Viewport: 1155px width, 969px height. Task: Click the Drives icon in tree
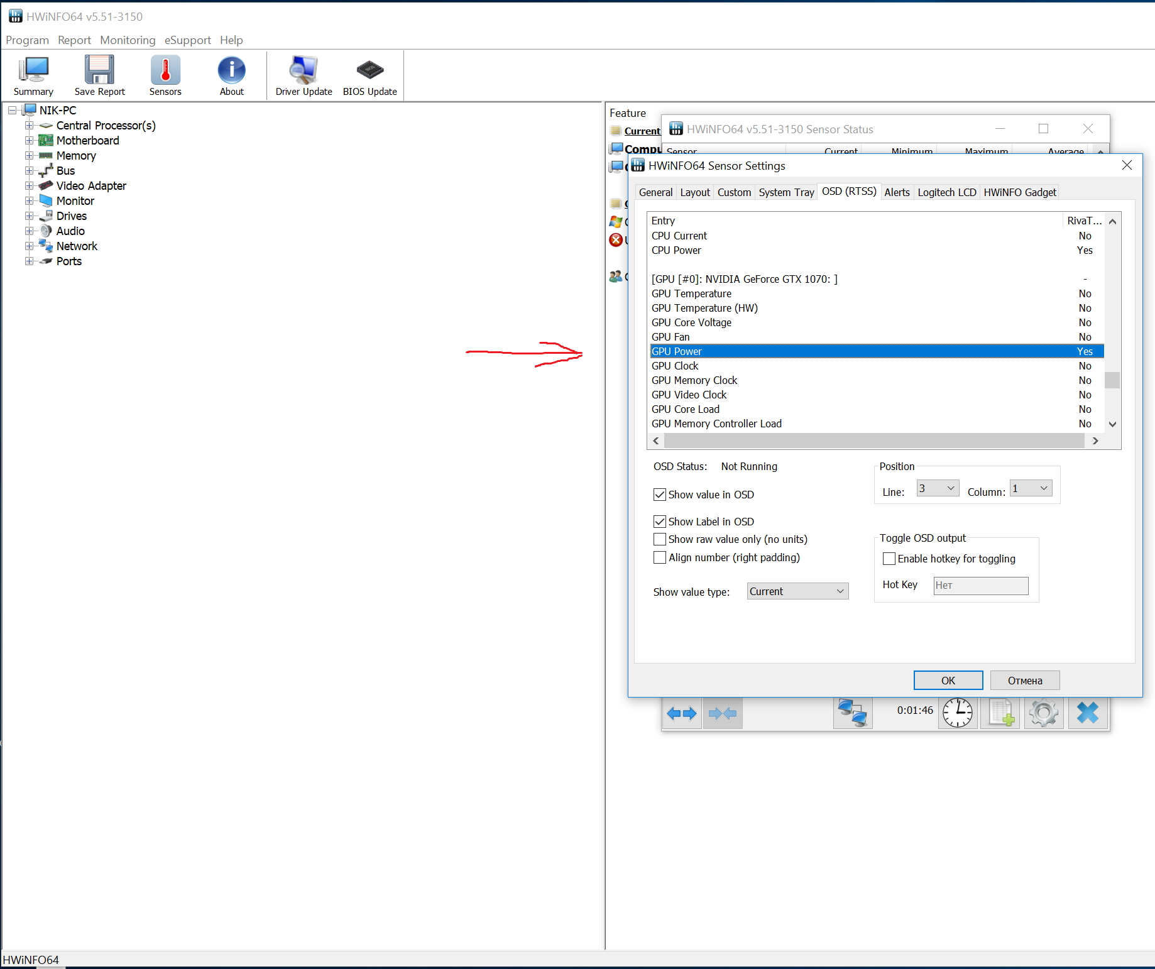pyautogui.click(x=46, y=216)
